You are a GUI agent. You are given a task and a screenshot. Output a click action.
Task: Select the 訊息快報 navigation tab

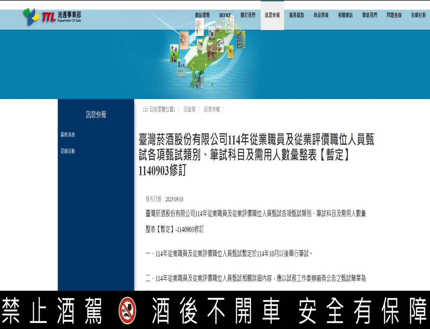[x=272, y=15]
